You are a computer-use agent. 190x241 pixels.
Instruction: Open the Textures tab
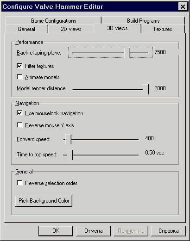point(163,29)
